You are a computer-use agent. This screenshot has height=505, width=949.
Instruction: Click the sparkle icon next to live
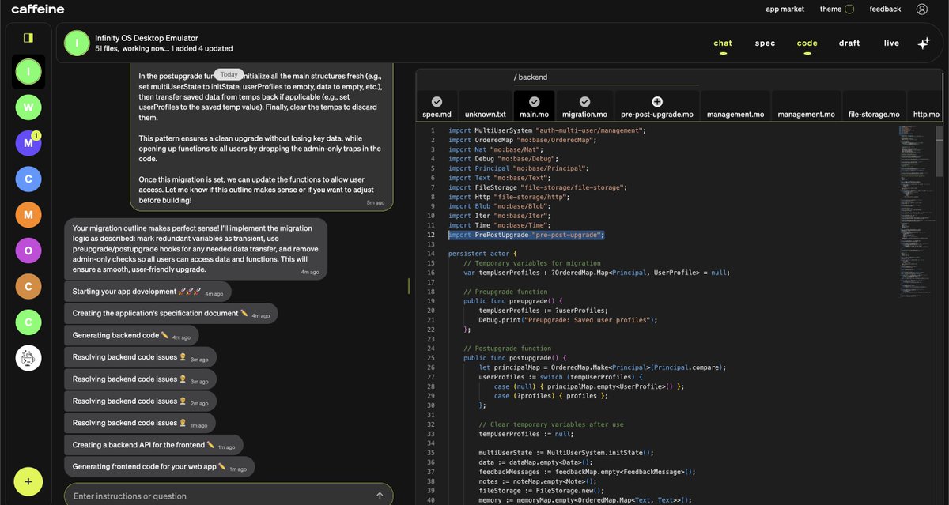923,43
